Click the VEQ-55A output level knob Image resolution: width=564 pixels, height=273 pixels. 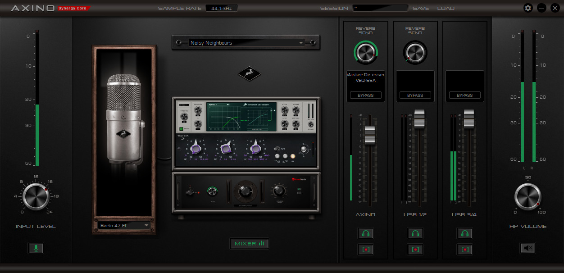(x=304, y=149)
